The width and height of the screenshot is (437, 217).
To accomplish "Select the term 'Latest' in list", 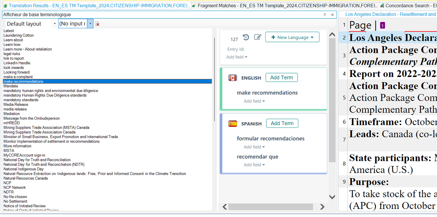I will pyautogui.click(x=9, y=31).
